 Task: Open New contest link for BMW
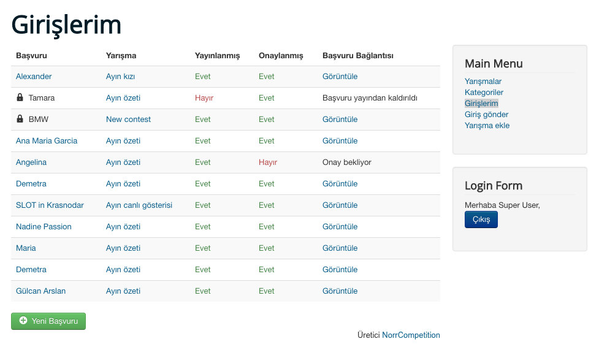point(128,120)
